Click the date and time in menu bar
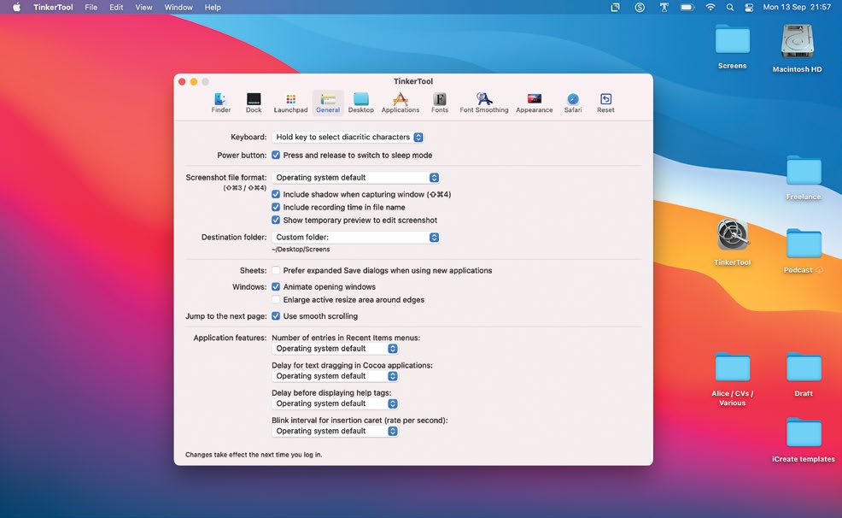The image size is (842, 518). pyautogui.click(x=797, y=7)
